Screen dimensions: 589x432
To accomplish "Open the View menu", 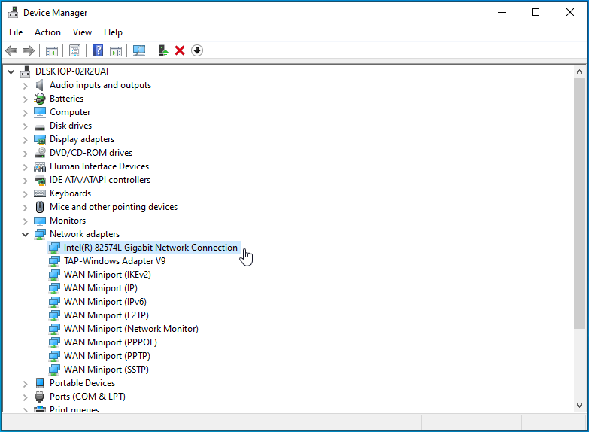I will point(82,32).
